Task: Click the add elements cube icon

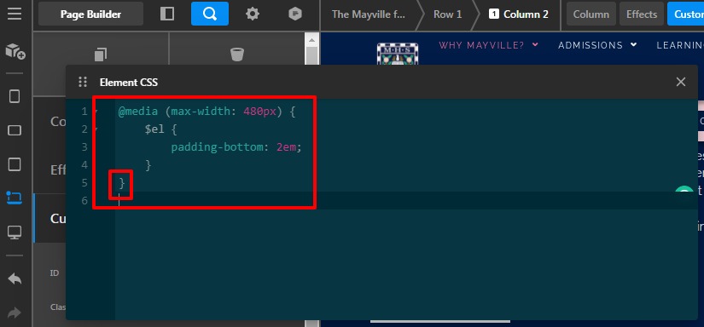Action: [x=15, y=51]
